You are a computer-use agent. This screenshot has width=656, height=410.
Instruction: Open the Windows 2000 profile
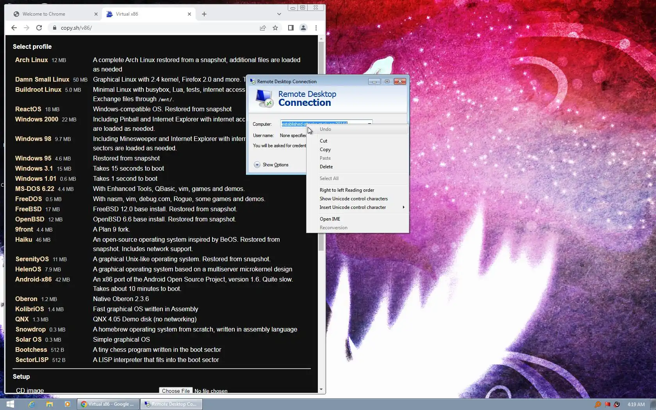pos(37,119)
